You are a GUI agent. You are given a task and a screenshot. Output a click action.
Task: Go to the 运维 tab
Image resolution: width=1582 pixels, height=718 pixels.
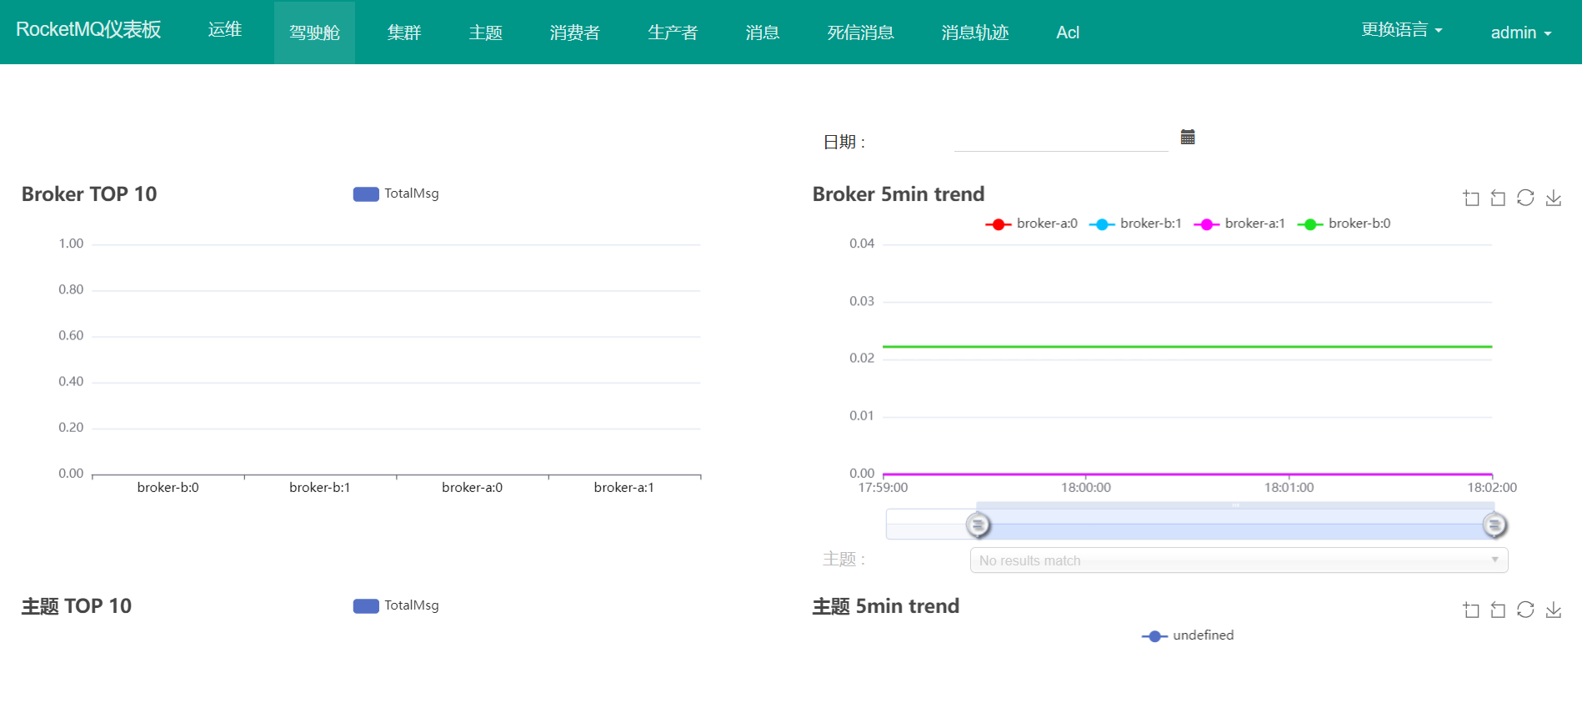[x=225, y=30]
